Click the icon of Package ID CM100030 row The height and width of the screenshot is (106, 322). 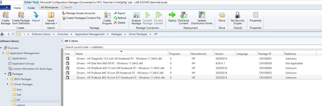point(67,63)
